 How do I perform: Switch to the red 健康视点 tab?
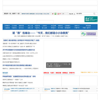click(65, 73)
